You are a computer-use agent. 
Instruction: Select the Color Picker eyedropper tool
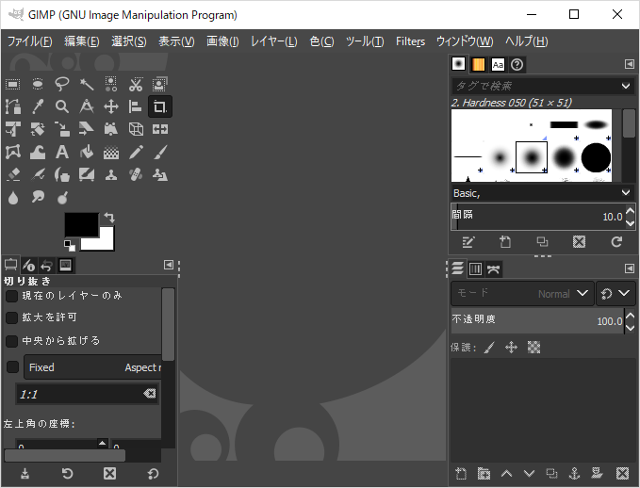(x=38, y=106)
